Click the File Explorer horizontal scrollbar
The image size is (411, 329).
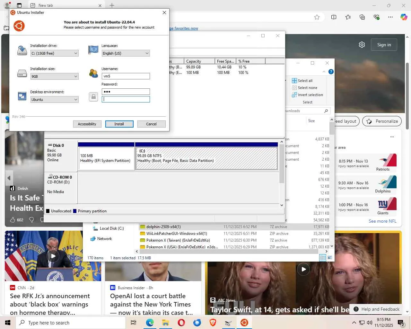(x=229, y=252)
